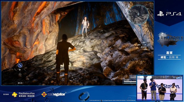Image resolution: width=184 pixels, height=102 pixels.
Task: Click the small compass icon above the minimap
Action: [x=128, y=6]
